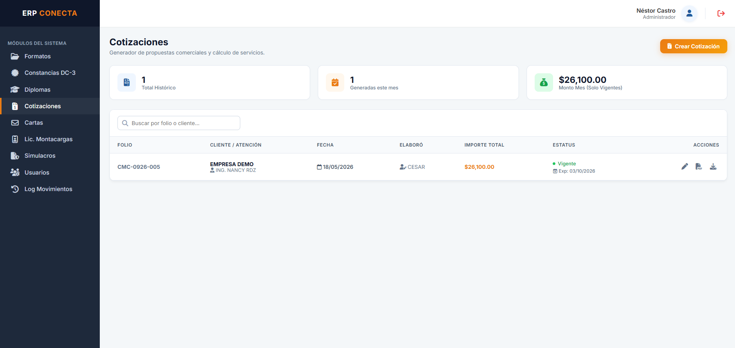Click the ERP CONECTA logo
This screenshot has width=735, height=348.
(x=50, y=13)
